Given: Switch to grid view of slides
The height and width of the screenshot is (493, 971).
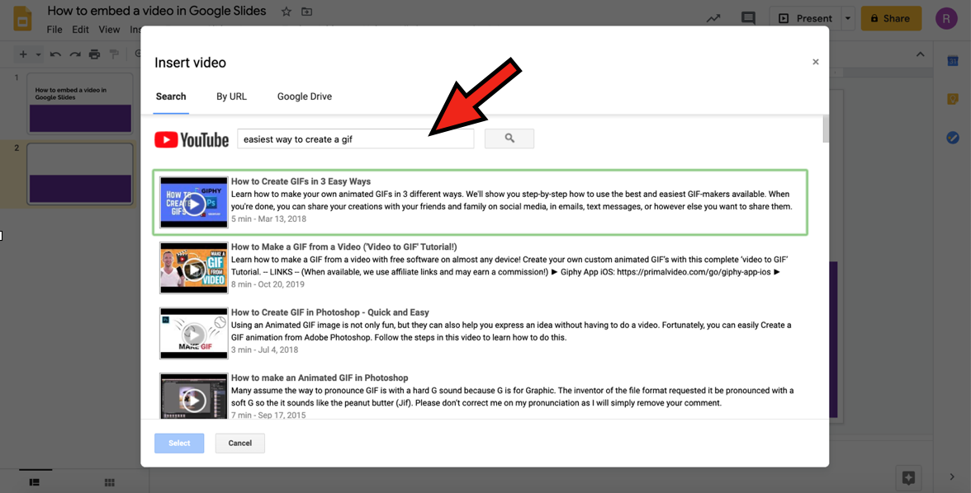Looking at the screenshot, I should coord(109,482).
